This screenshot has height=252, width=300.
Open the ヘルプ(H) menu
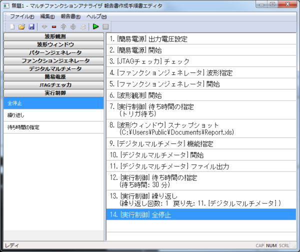[x=96, y=16]
